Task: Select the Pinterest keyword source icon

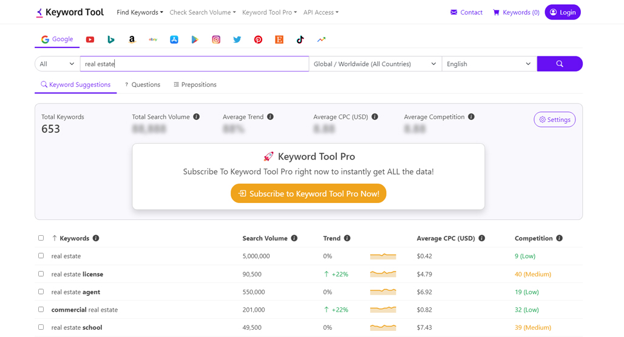Action: (x=258, y=39)
